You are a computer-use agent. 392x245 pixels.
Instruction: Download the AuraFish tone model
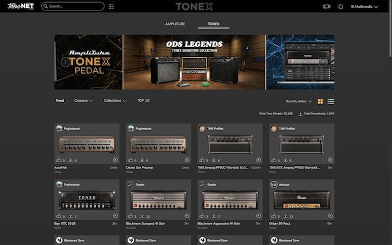click(x=71, y=160)
